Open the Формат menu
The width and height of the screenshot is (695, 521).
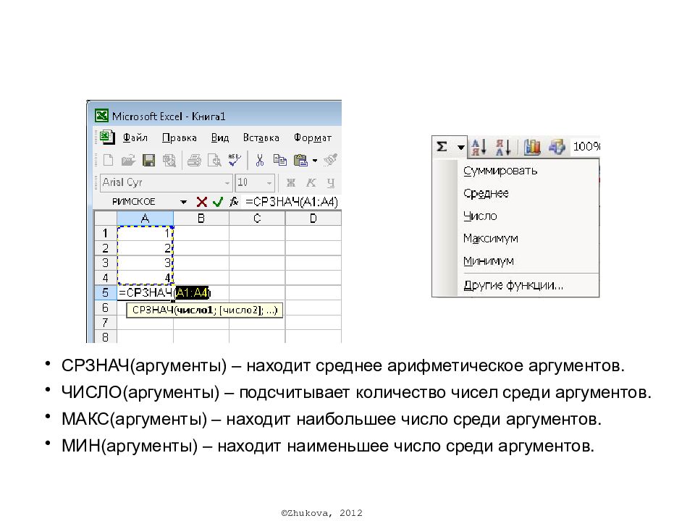pos(313,137)
